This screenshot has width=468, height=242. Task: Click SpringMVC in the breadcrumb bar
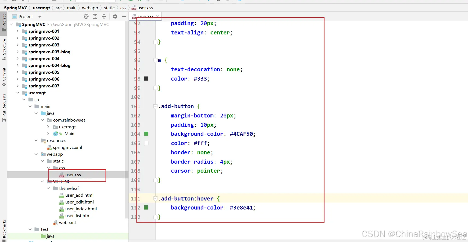tap(16, 8)
